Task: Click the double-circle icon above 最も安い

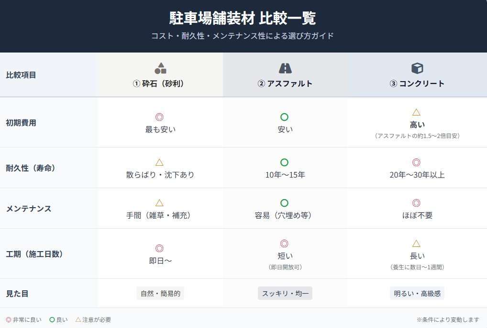Action: (159, 117)
